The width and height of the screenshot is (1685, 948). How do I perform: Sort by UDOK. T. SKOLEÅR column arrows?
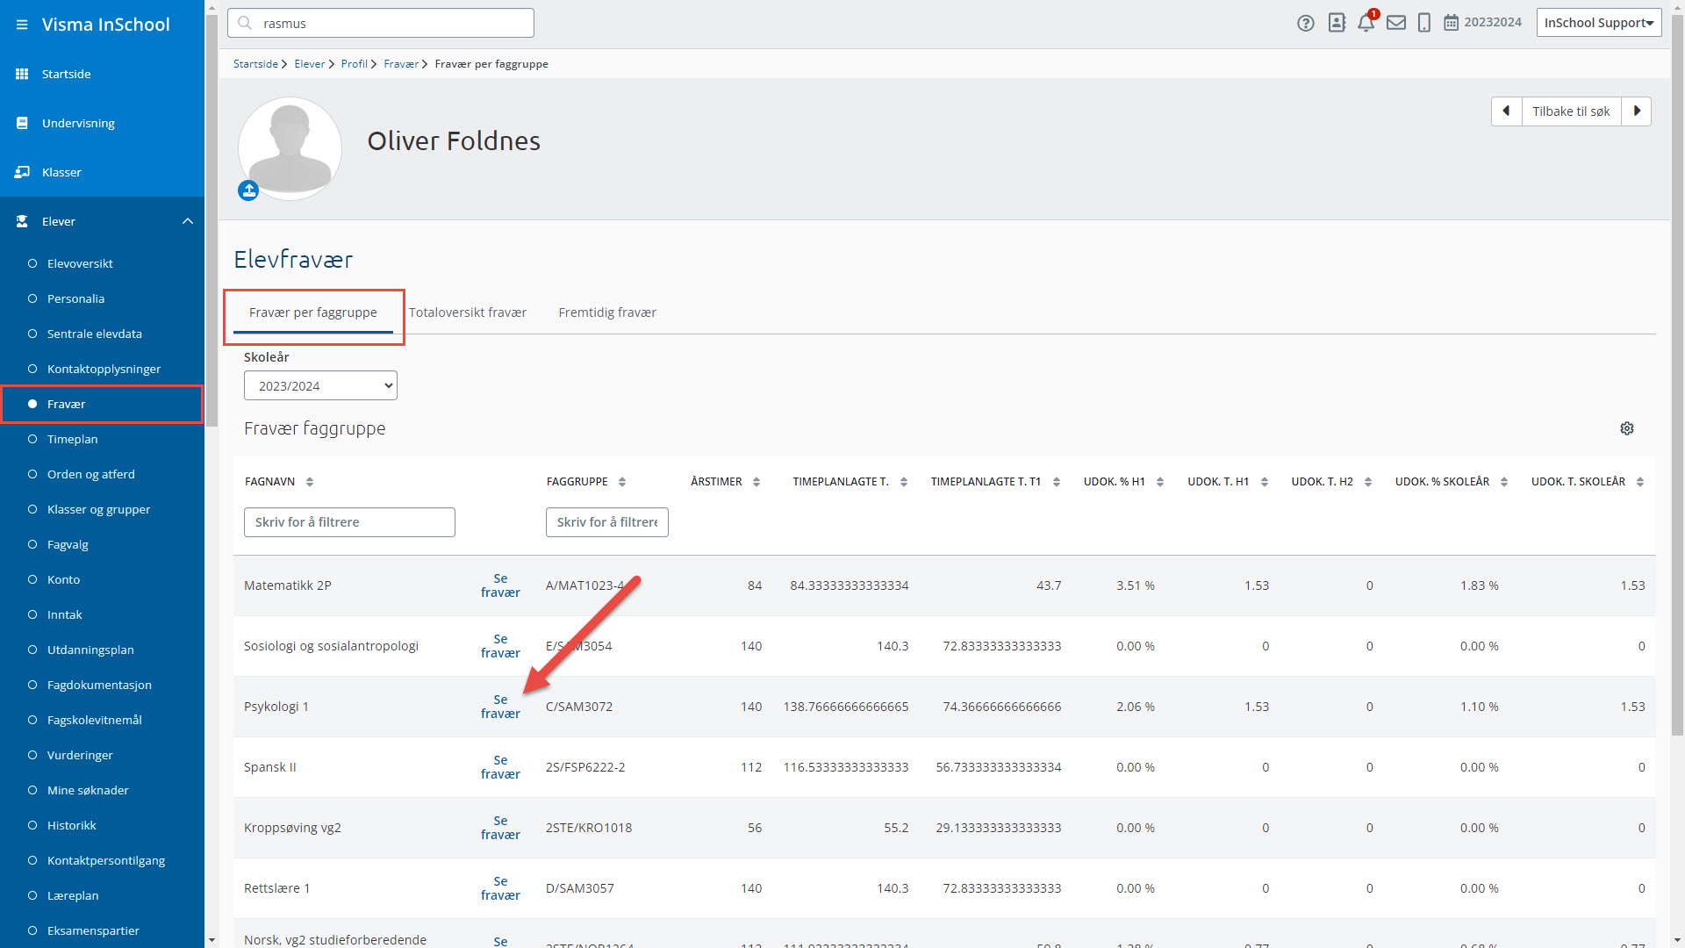click(x=1640, y=482)
